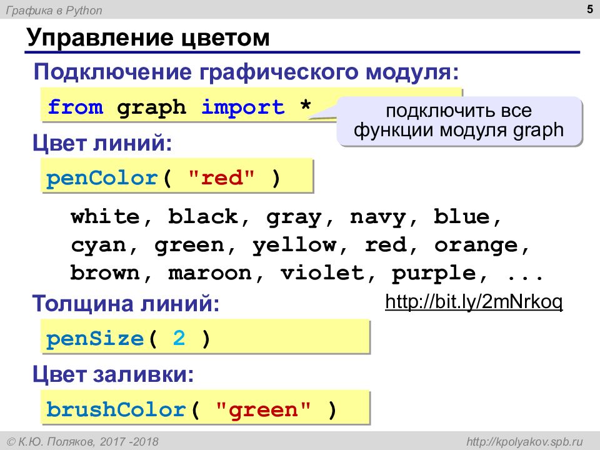Click the brushColor( "green" ) code box
600x450 pixels.
pyautogui.click(x=206, y=407)
